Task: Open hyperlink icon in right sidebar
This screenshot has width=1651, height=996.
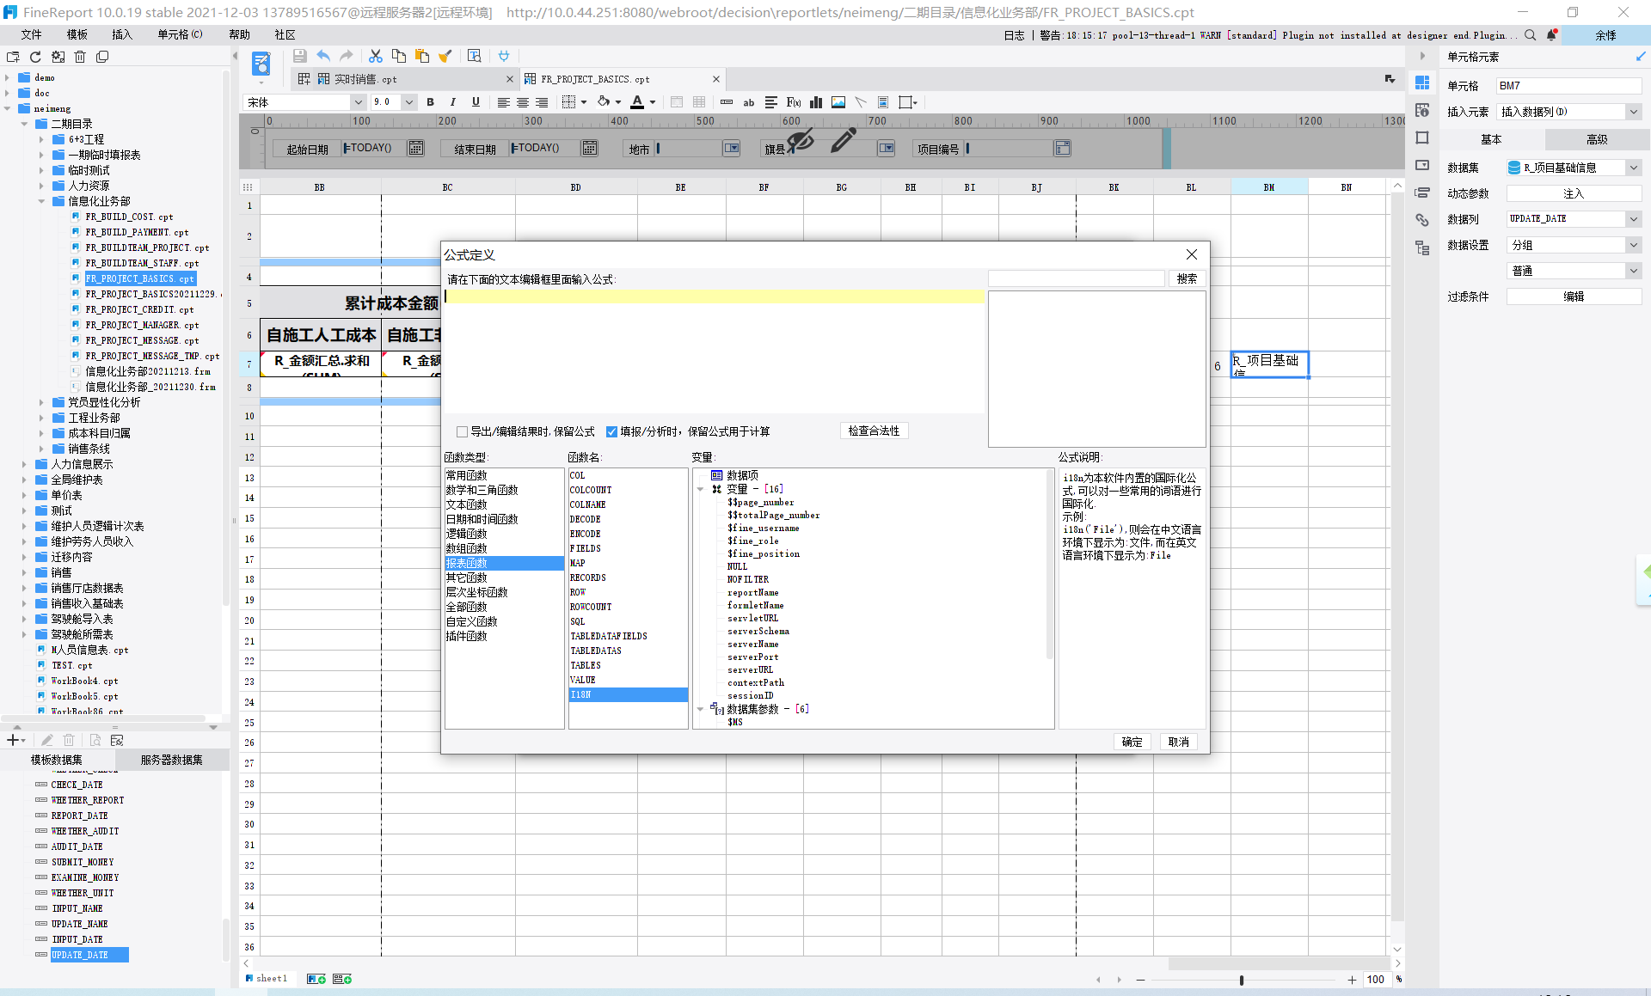Action: point(1422,221)
